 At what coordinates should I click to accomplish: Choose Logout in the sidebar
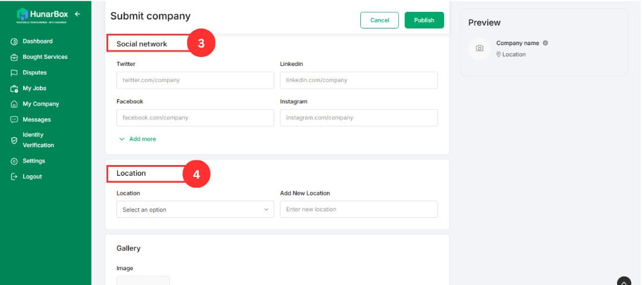[32, 177]
